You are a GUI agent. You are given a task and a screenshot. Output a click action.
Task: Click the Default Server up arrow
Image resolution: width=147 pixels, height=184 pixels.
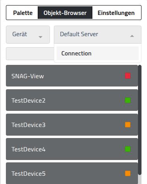coord(132,36)
